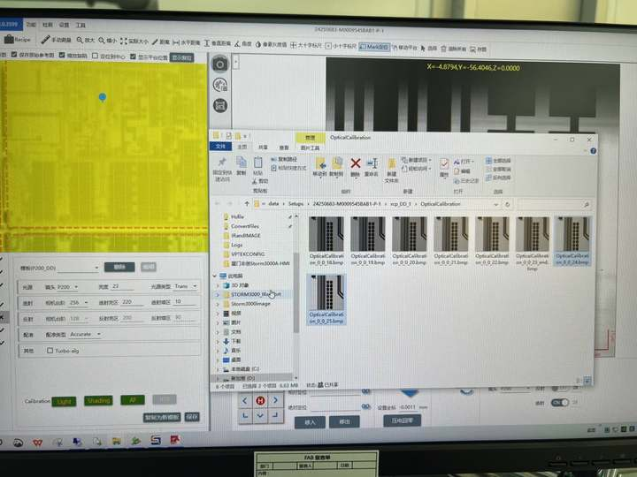
Task: Check the third toolbar-row checkbox
Action: pyautogui.click(x=95, y=56)
